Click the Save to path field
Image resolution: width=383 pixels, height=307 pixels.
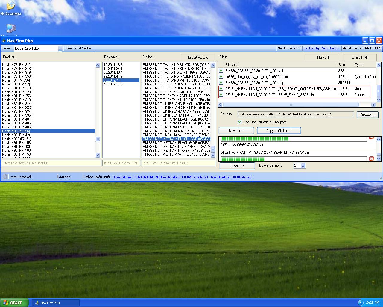point(296,114)
